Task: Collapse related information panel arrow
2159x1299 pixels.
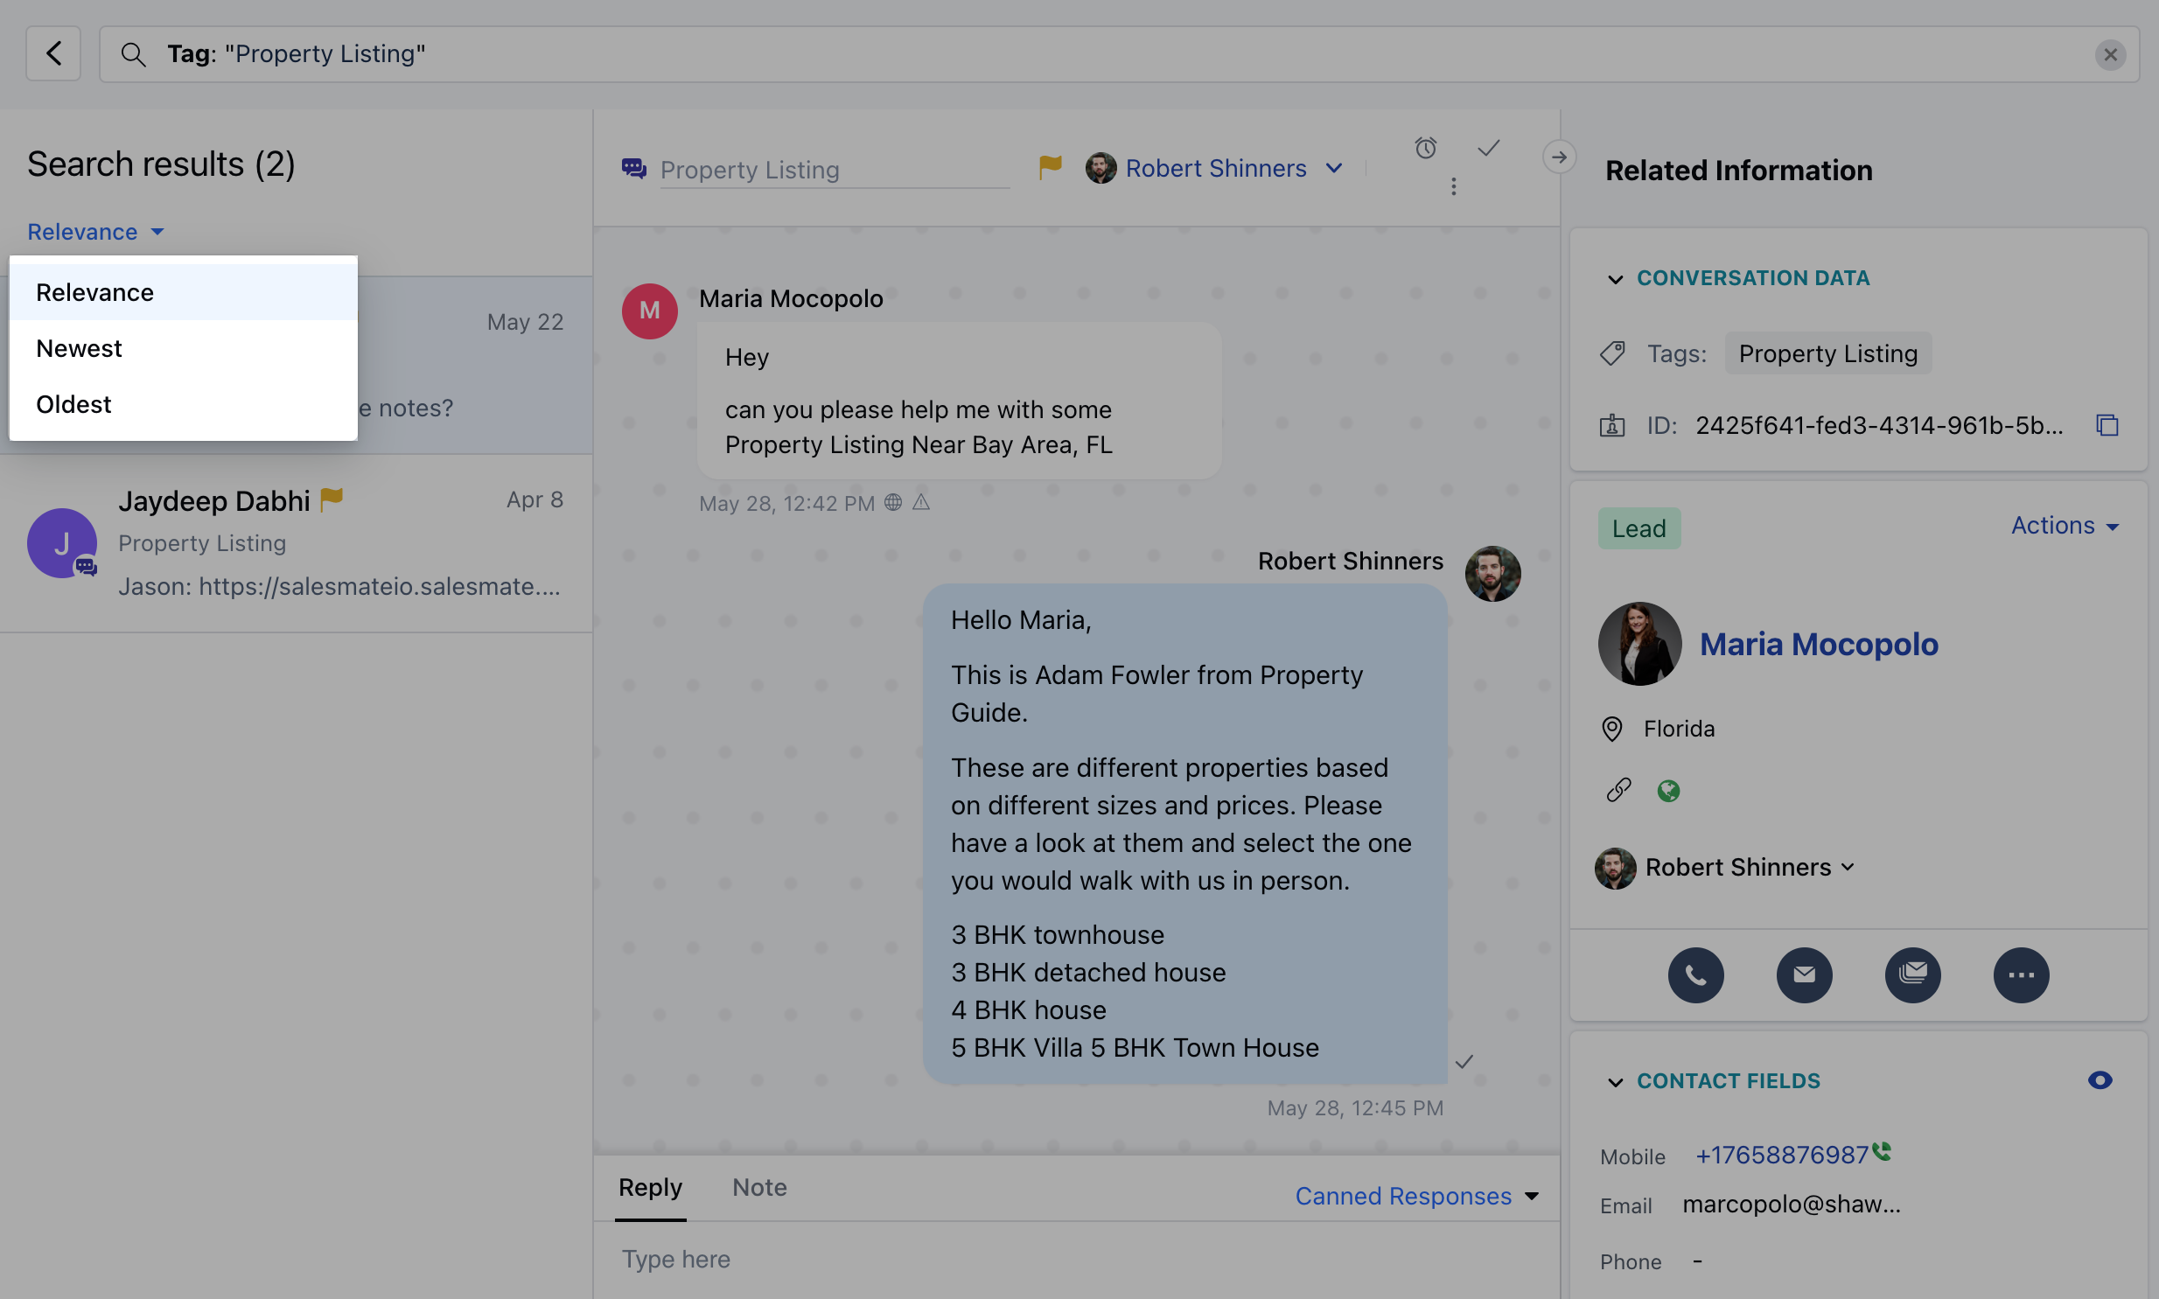Action: pyautogui.click(x=1559, y=157)
